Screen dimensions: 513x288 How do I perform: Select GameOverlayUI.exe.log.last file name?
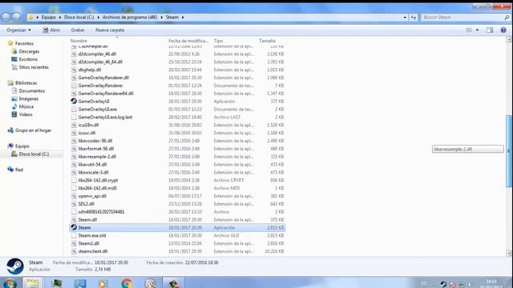pyautogui.click(x=105, y=117)
